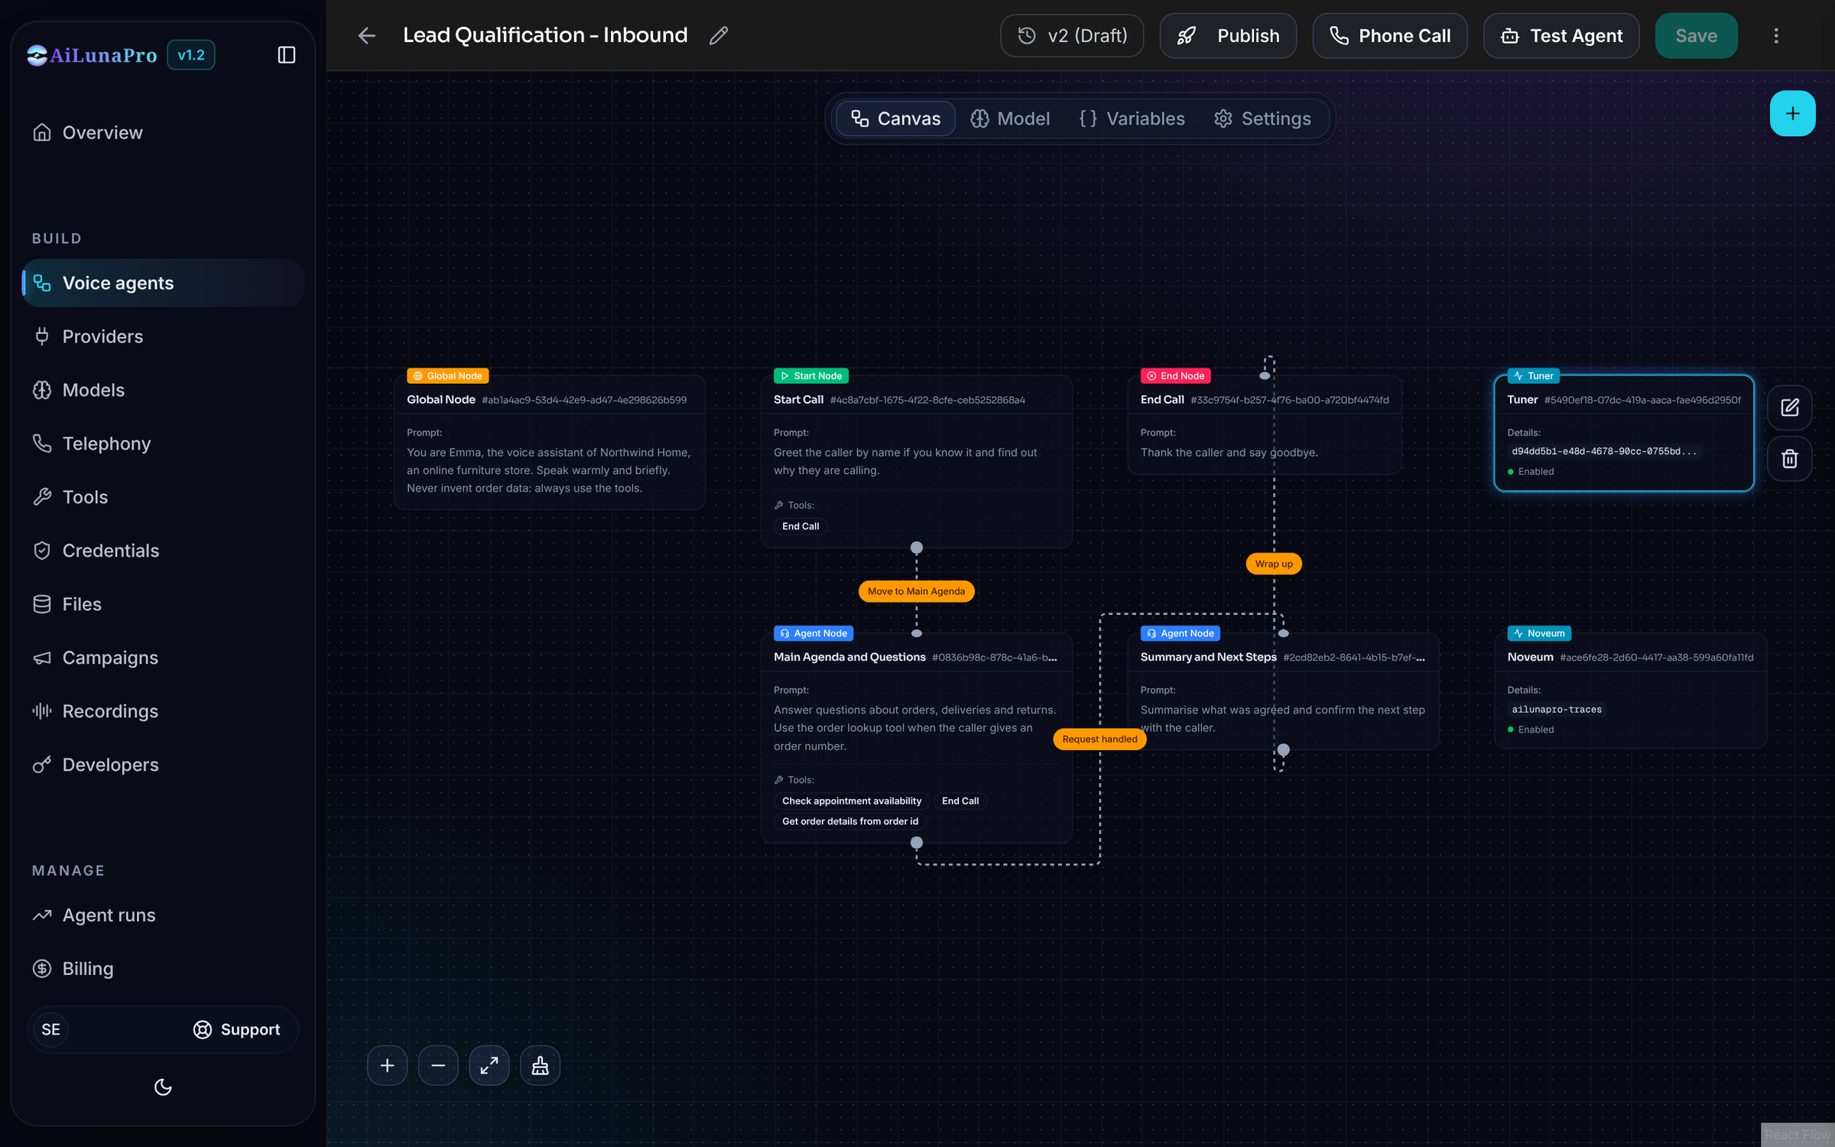Click the ailunapro-traces value
The width and height of the screenshot is (1835, 1147).
[x=1557, y=710]
